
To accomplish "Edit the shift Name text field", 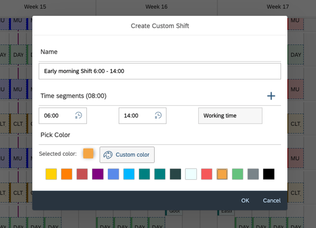I will tap(160, 71).
